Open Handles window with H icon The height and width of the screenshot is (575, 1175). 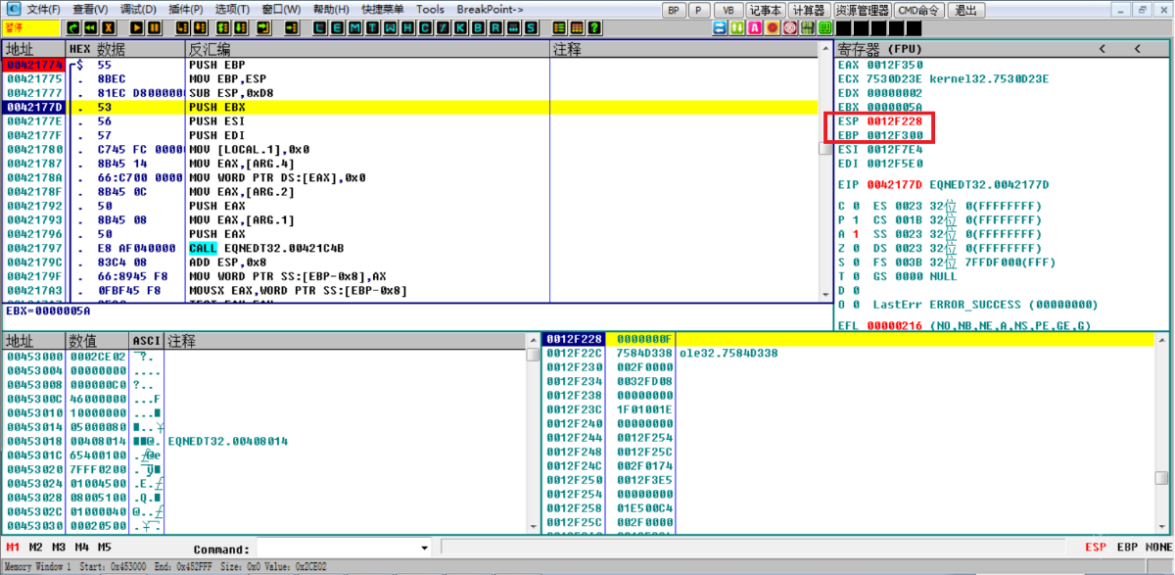(407, 27)
